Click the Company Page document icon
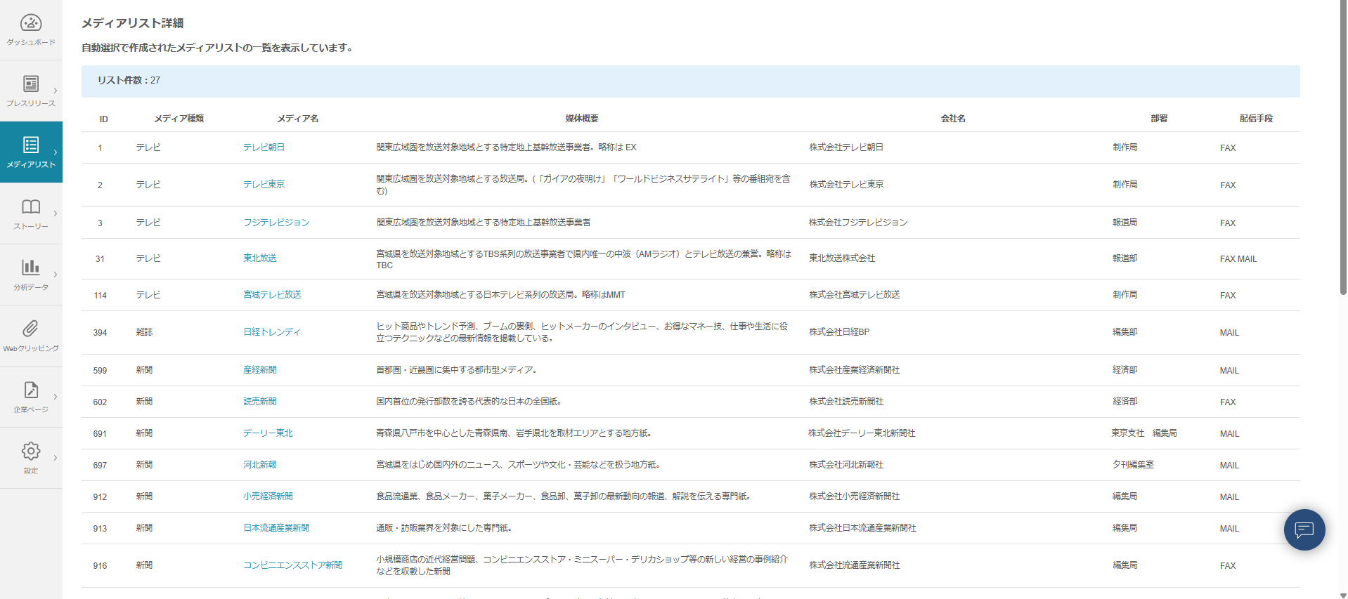1348x599 pixels. [x=31, y=390]
